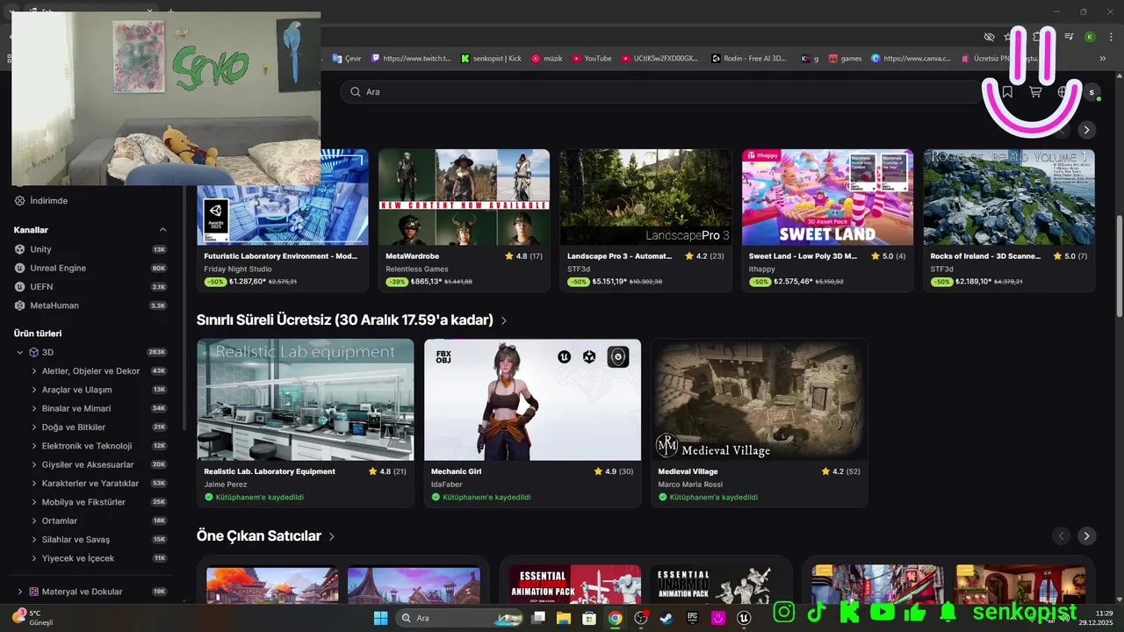This screenshot has width=1124, height=632.
Task: Open Chrome profile K icon
Action: point(1090,37)
